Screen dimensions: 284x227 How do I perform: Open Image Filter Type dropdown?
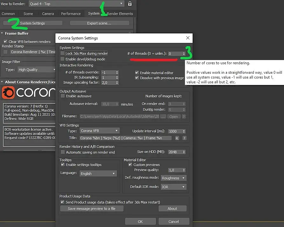tap(36, 70)
